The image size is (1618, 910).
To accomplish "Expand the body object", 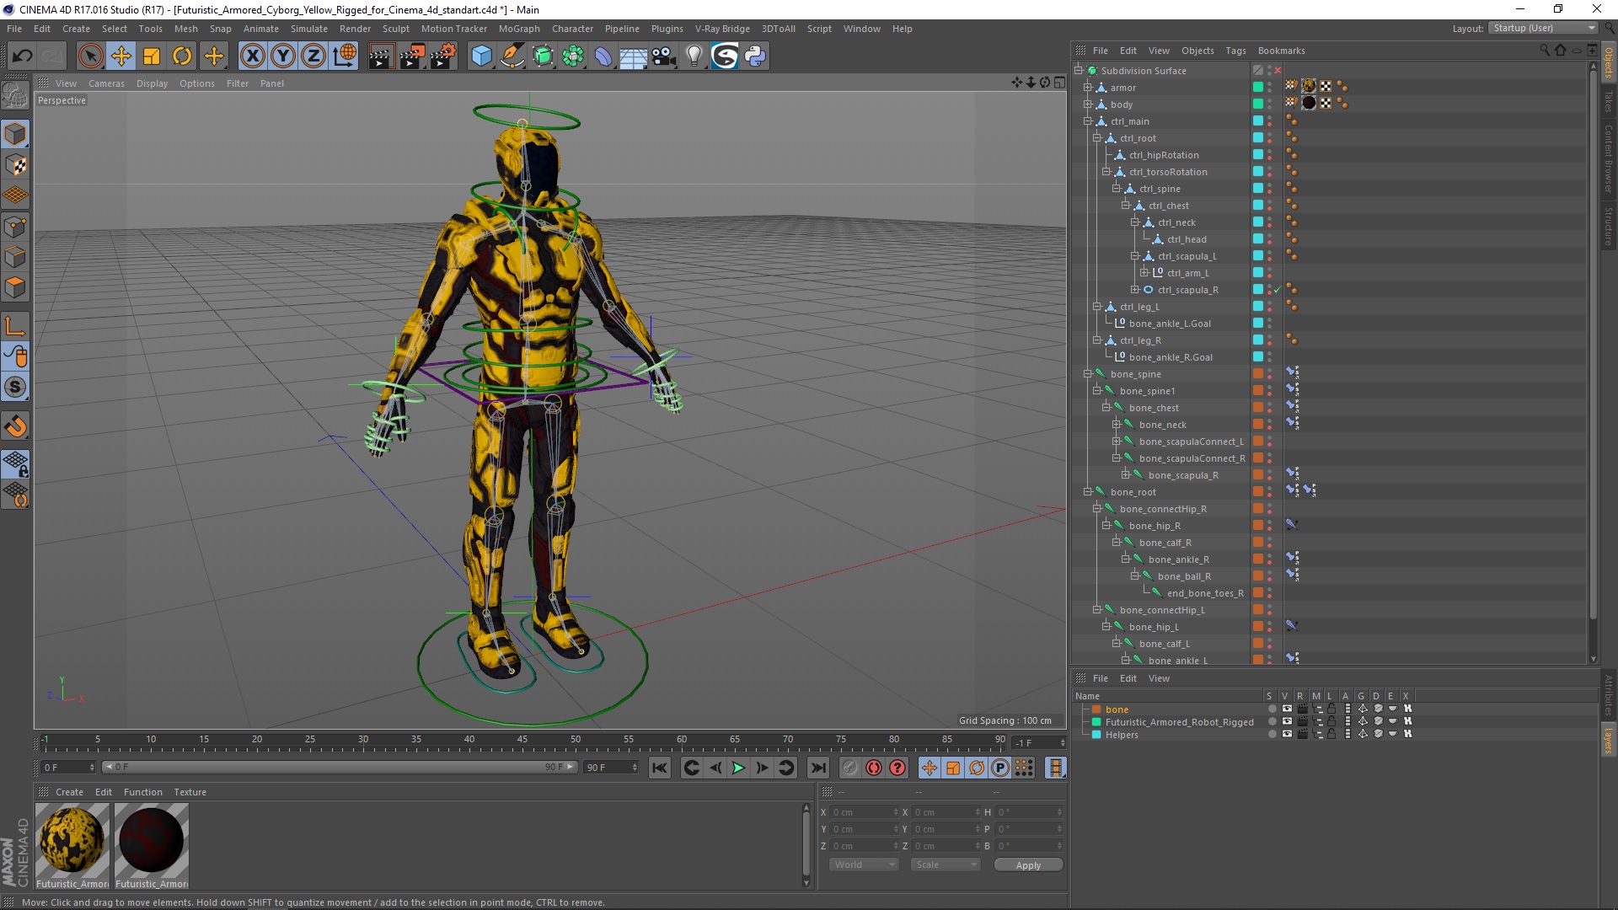I will pos(1088,104).
